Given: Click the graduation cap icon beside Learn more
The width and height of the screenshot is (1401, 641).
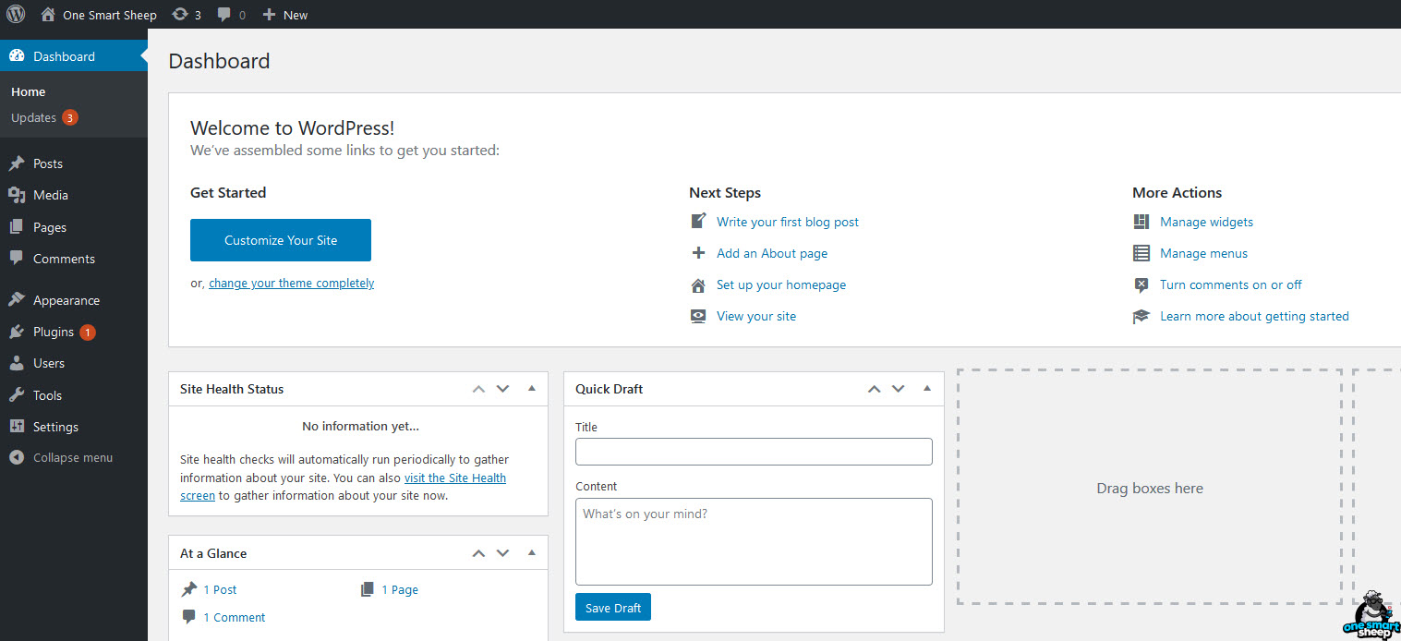Looking at the screenshot, I should [x=1141, y=316].
